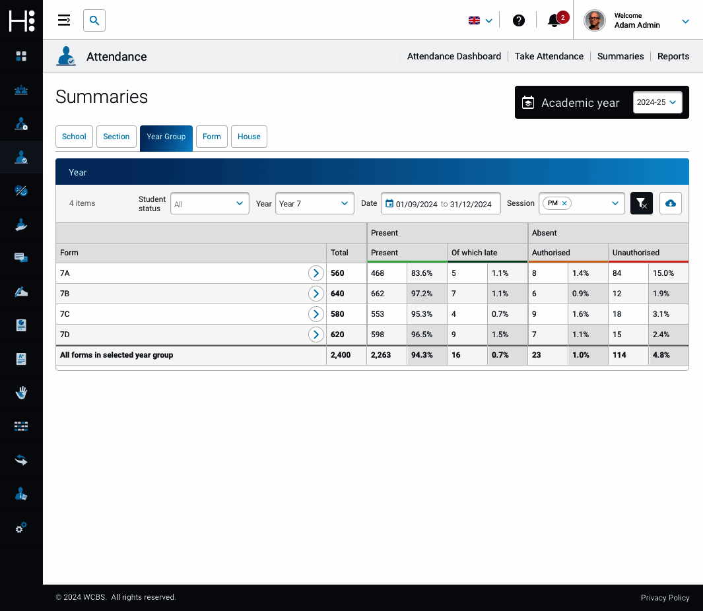Screen dimensions: 703x611
Task: Click the language flag selector
Action: [x=479, y=20]
